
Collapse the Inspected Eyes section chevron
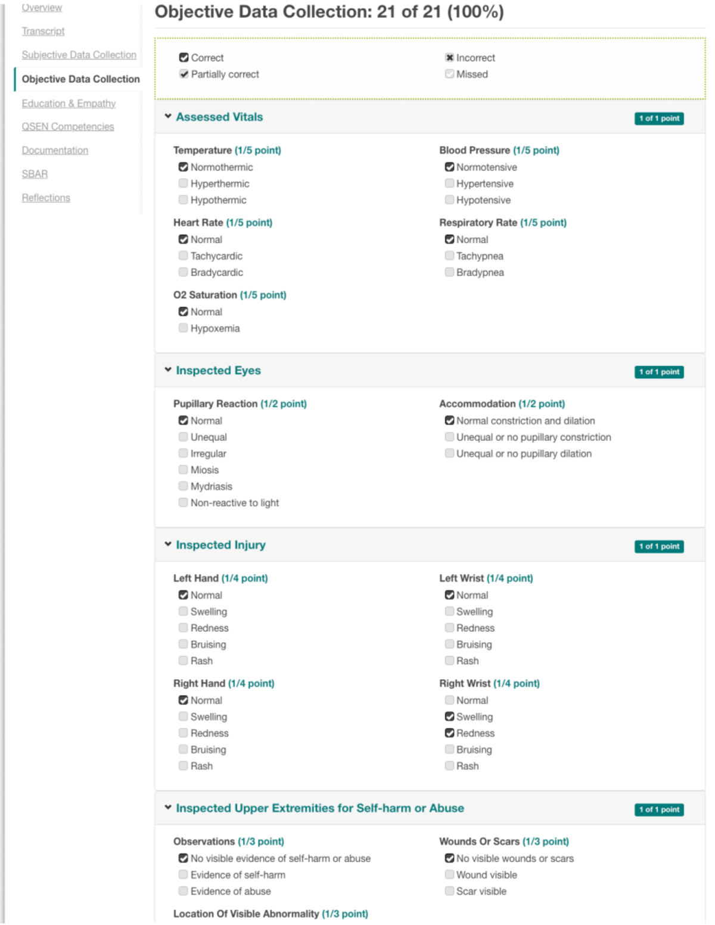[x=168, y=370]
